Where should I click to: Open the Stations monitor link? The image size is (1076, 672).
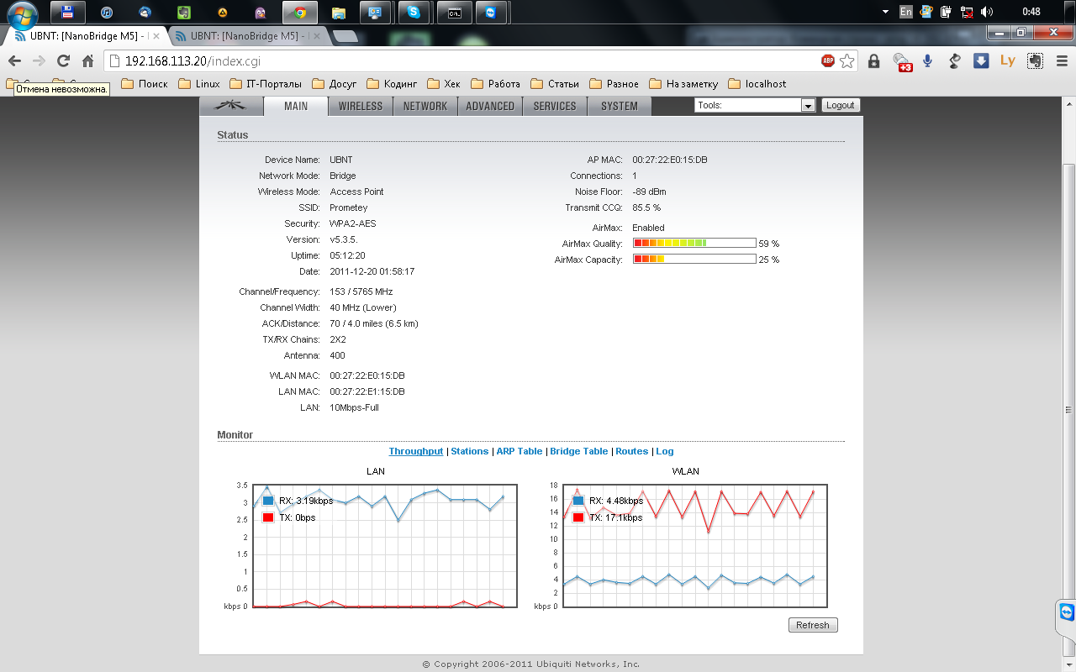469,451
